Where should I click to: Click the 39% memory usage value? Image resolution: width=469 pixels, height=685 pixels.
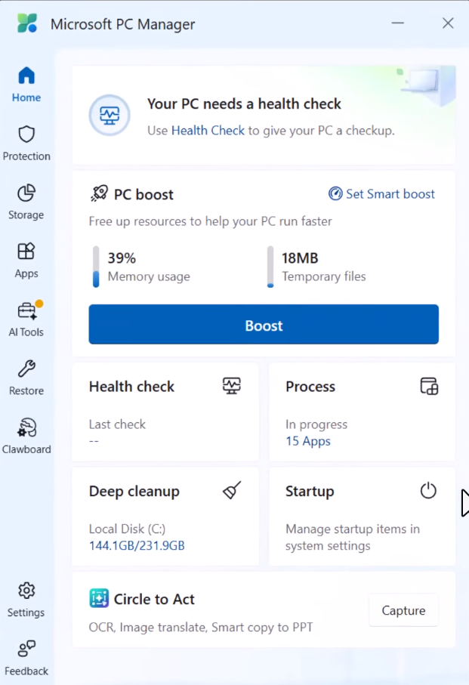(122, 258)
